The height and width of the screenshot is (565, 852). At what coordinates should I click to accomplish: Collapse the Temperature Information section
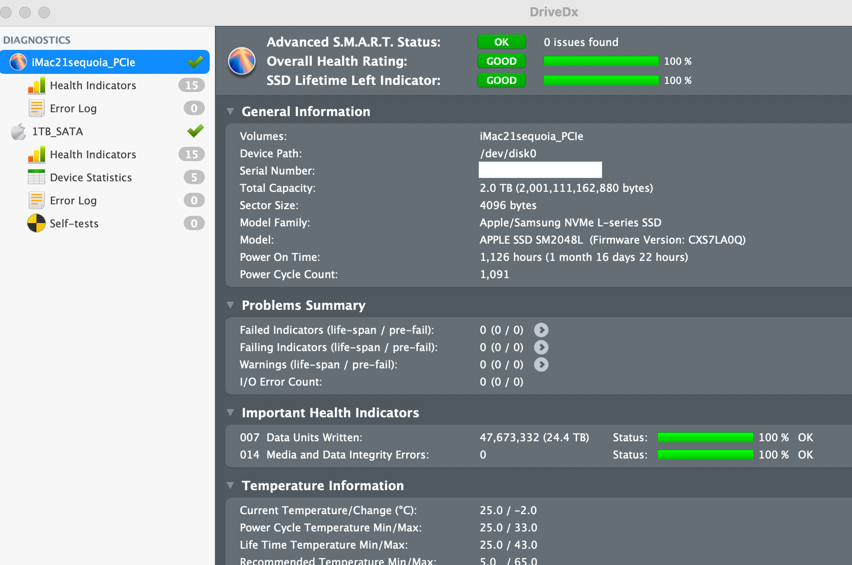click(230, 486)
